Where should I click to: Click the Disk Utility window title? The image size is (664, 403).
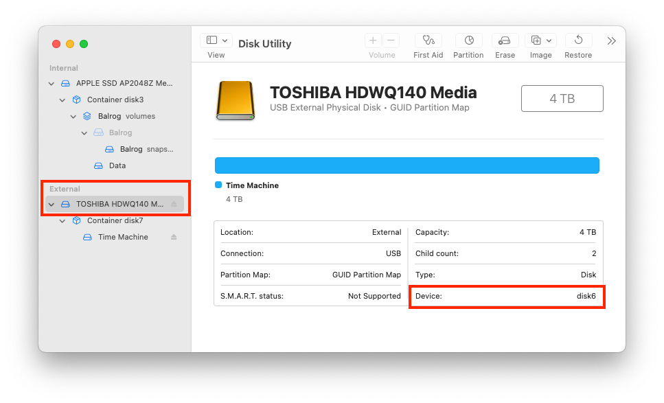tap(264, 44)
